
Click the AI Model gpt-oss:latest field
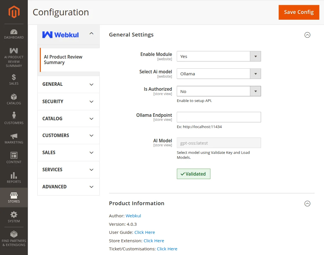219,143
